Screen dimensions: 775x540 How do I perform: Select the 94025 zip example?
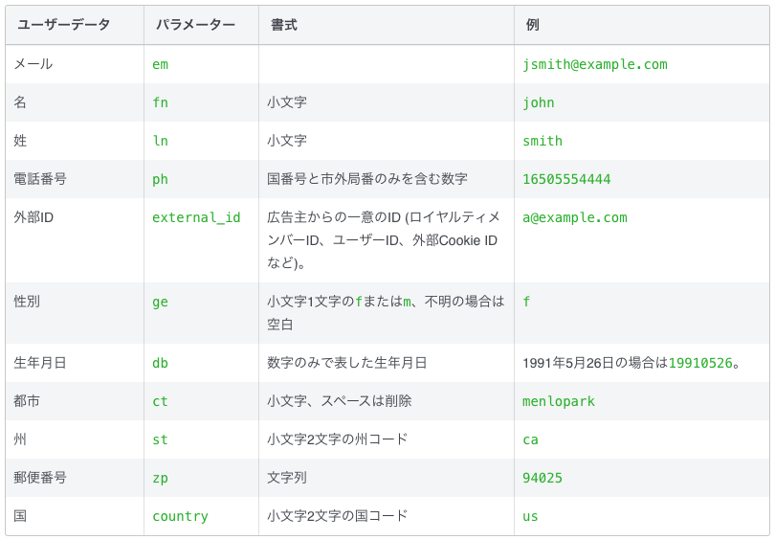(x=542, y=478)
